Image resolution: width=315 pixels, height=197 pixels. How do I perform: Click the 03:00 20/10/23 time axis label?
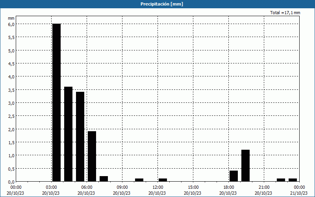coord(51,190)
